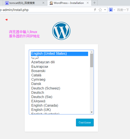
Task: Expand the search engine selector arrow
Action: tap(114, 10)
